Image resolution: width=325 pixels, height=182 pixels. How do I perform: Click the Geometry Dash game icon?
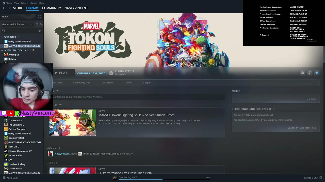[x=6, y=138]
